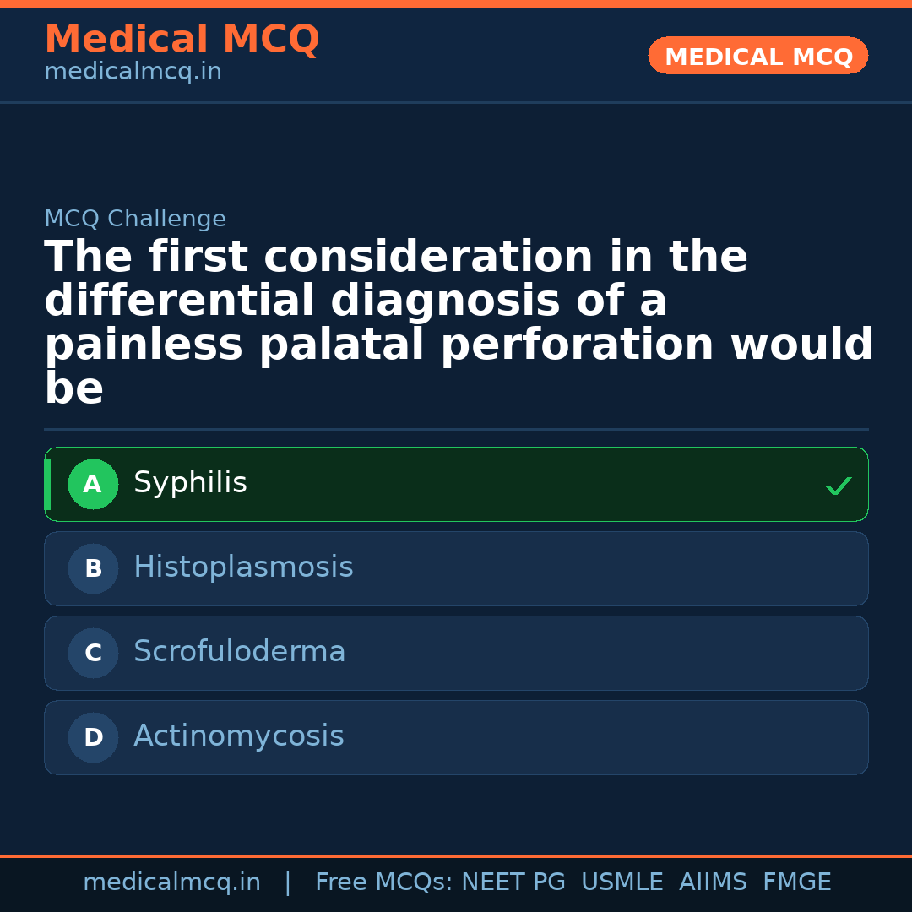Click the MCQ Challenge label
The height and width of the screenshot is (912, 912).
click(x=135, y=220)
